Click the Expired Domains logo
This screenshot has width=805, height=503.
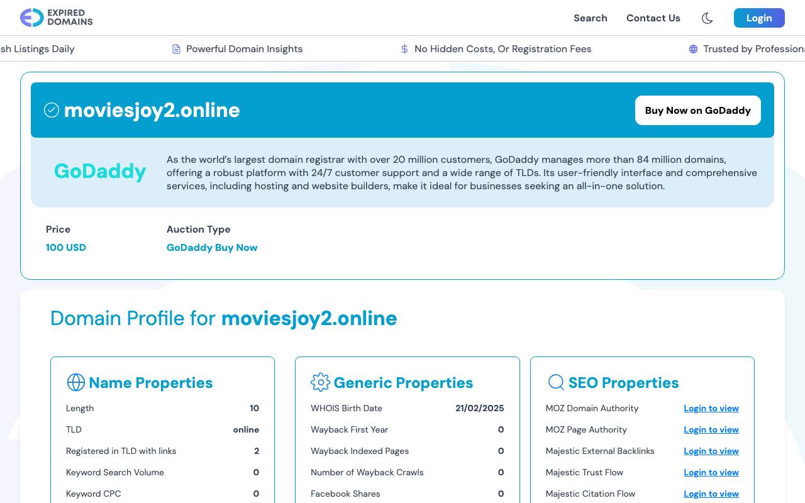[x=57, y=18]
